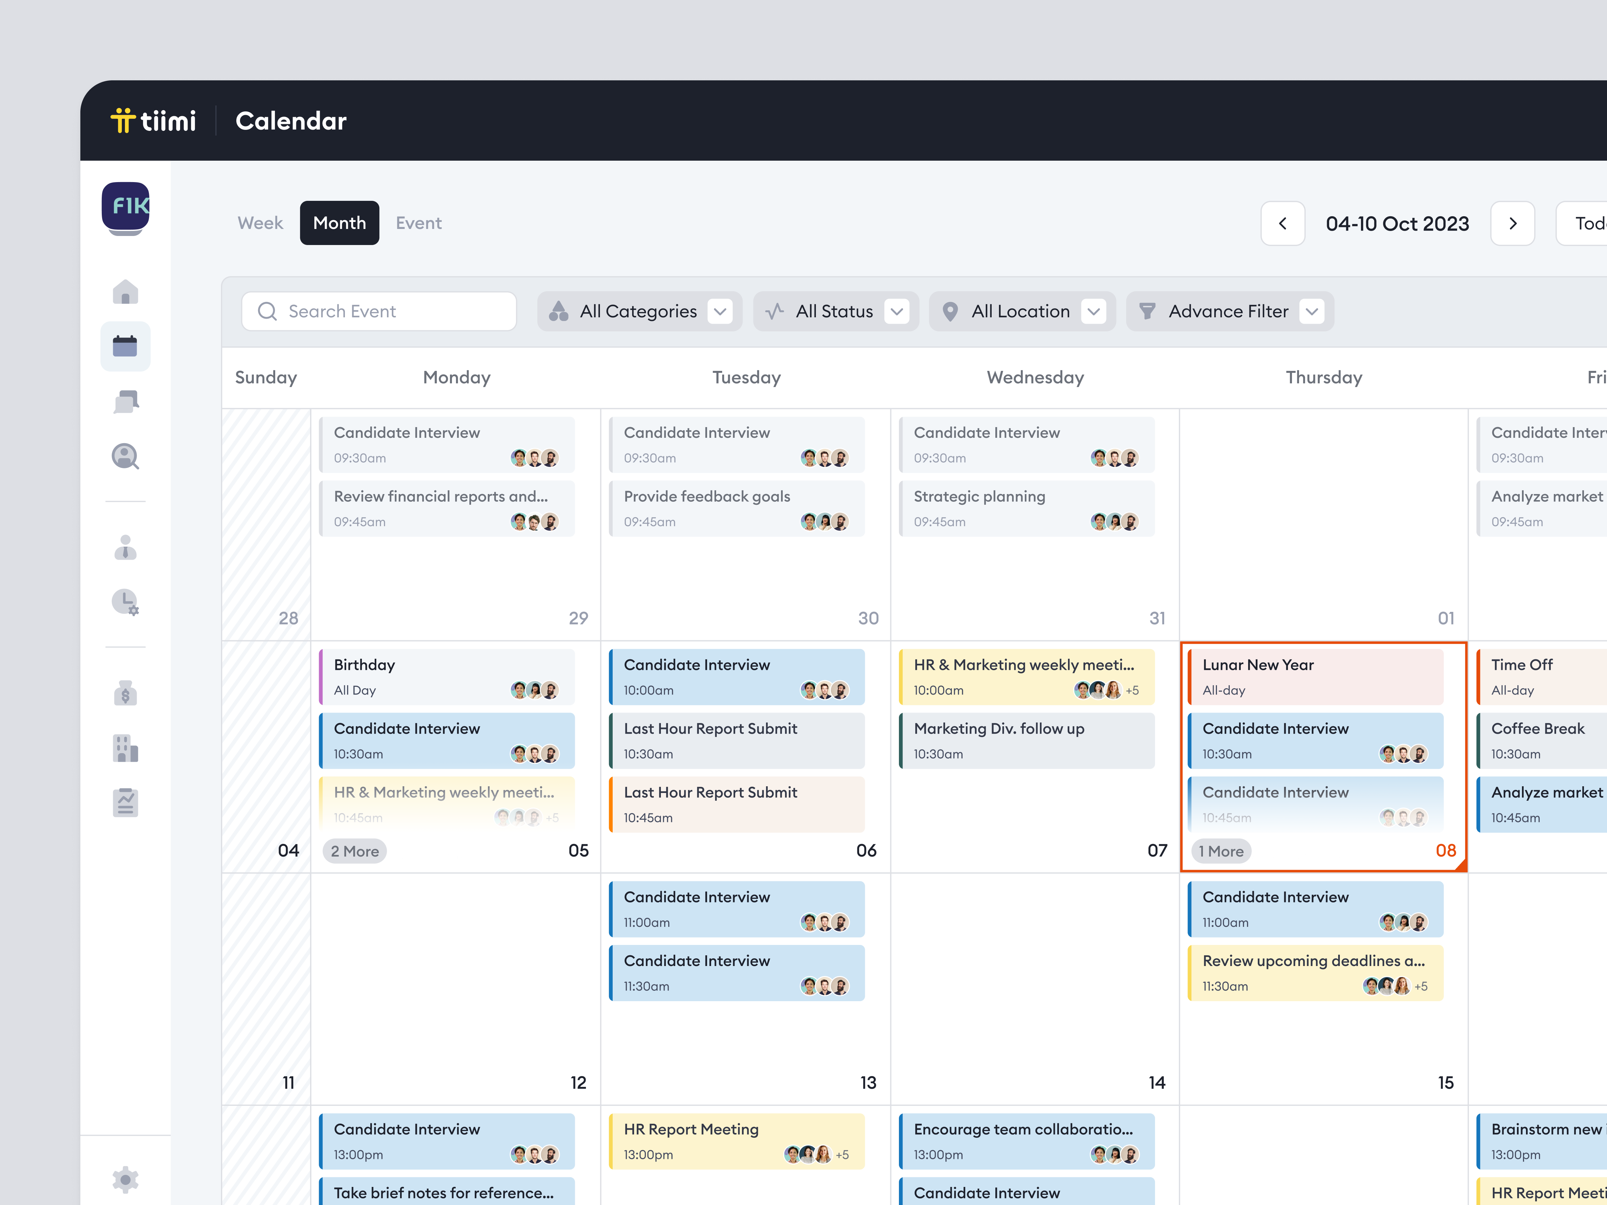The image size is (1607, 1205).
Task: Click the FIK company logo avatar
Action: coord(125,206)
